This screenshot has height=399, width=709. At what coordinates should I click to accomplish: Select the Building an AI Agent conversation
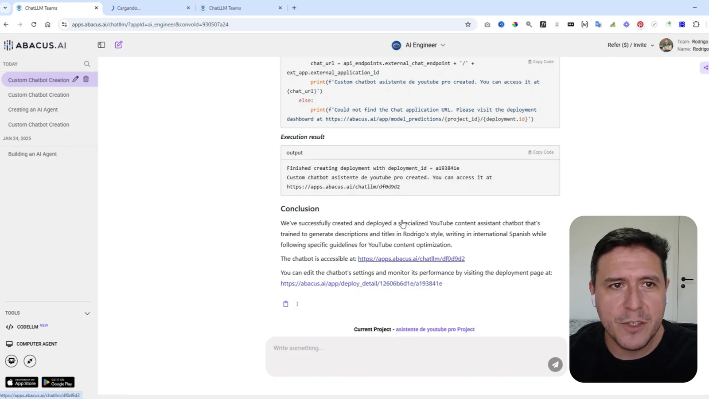[32, 154]
